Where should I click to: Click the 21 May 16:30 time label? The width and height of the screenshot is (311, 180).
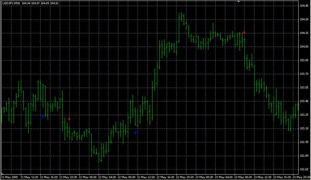click(x=49, y=177)
